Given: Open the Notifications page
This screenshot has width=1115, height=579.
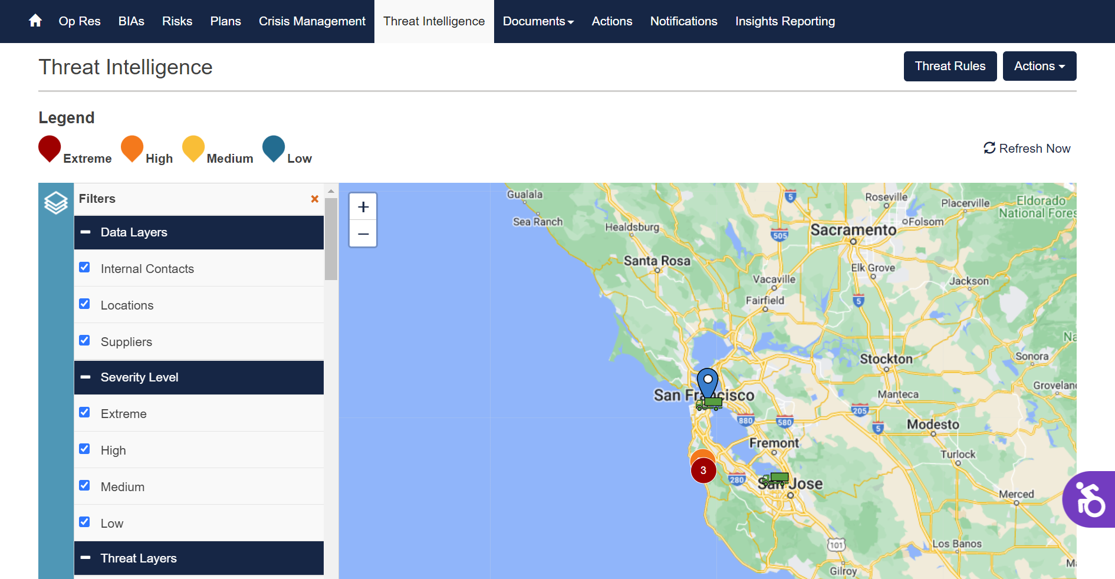Looking at the screenshot, I should coord(683,21).
